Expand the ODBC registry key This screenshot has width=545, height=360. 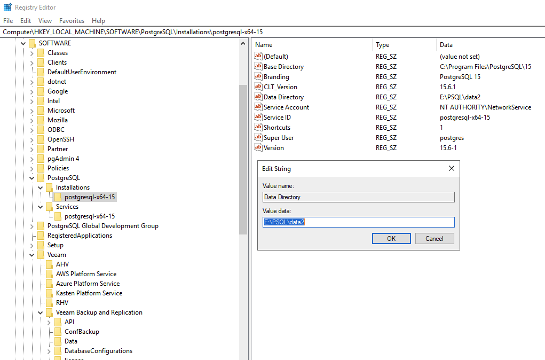pos(31,129)
